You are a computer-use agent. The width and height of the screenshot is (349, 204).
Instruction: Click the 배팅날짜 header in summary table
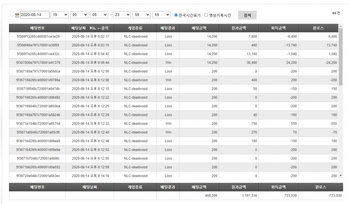pos(90,187)
